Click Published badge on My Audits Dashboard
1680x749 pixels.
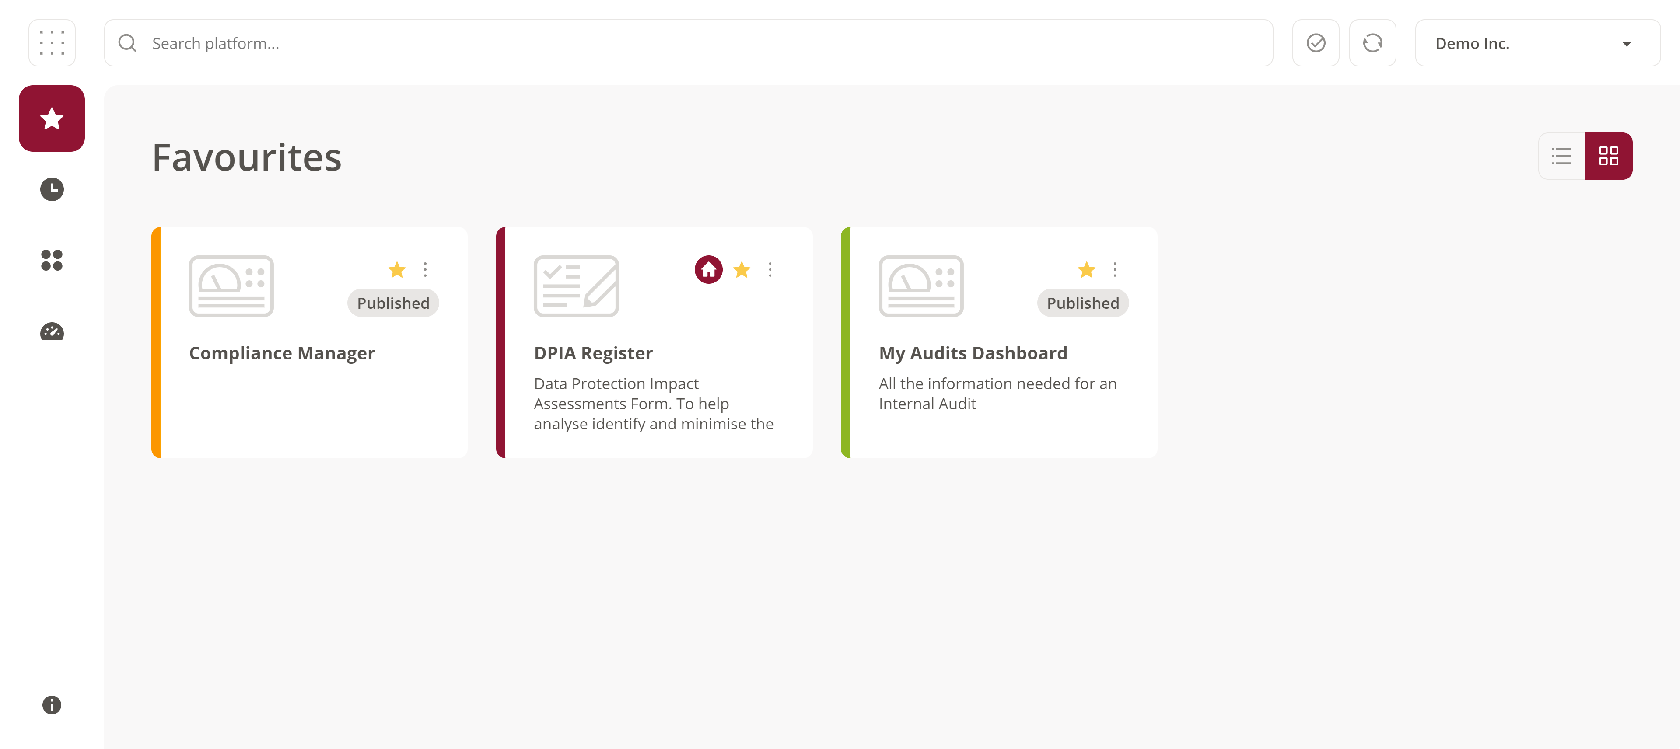1083,303
